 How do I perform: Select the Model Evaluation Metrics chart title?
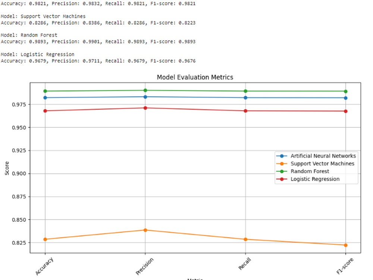click(x=195, y=77)
